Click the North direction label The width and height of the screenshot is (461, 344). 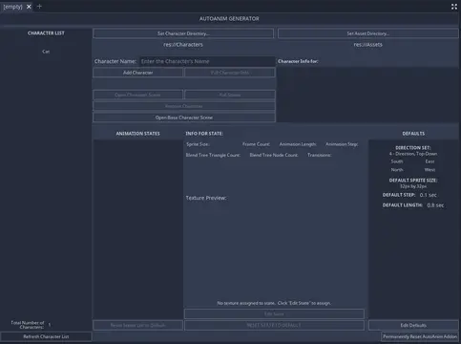(397, 170)
